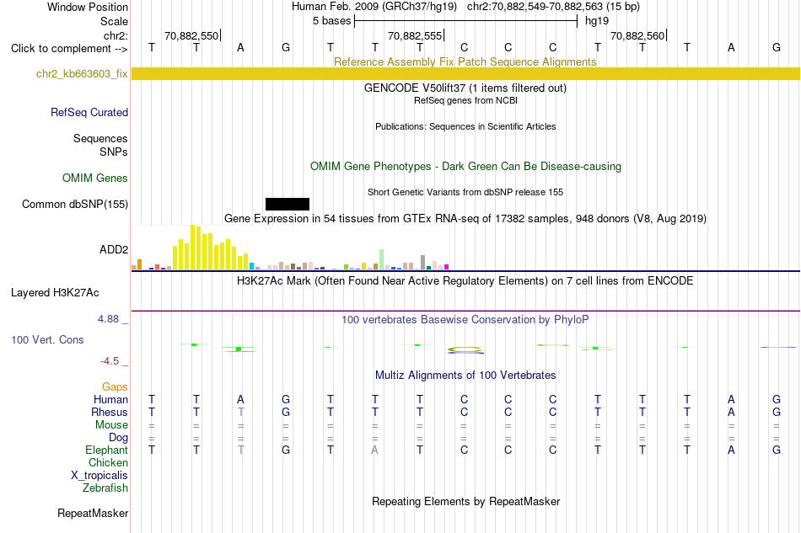The height and width of the screenshot is (533, 801).
Task: Click the 'Click to complement -->' label
Action: point(69,49)
